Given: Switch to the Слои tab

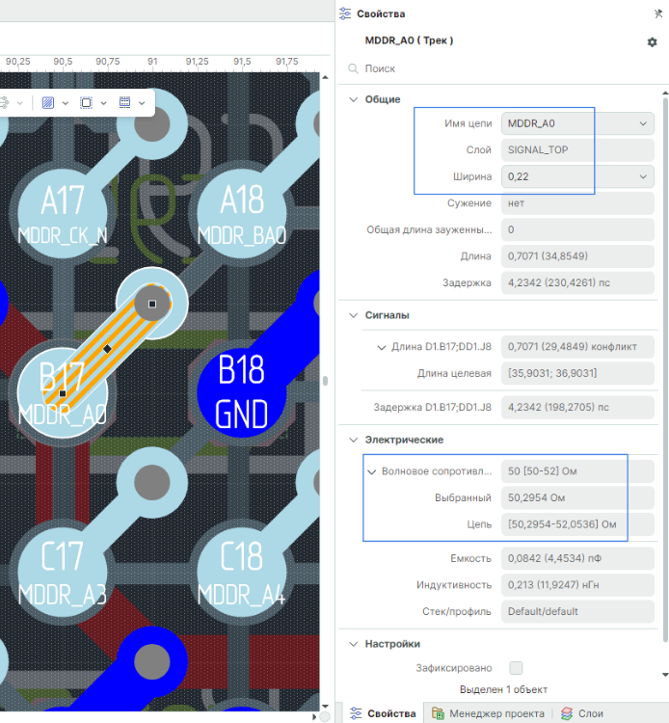Looking at the screenshot, I should pyautogui.click(x=582, y=713).
